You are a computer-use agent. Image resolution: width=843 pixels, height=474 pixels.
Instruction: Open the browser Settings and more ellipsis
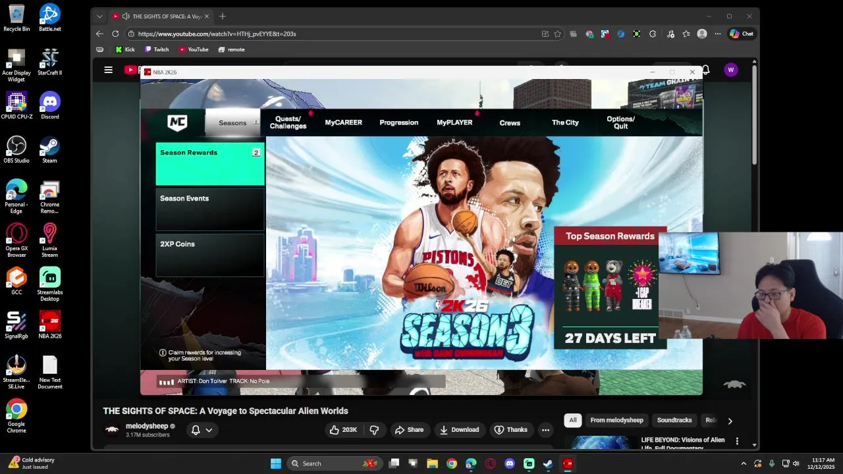(717, 34)
